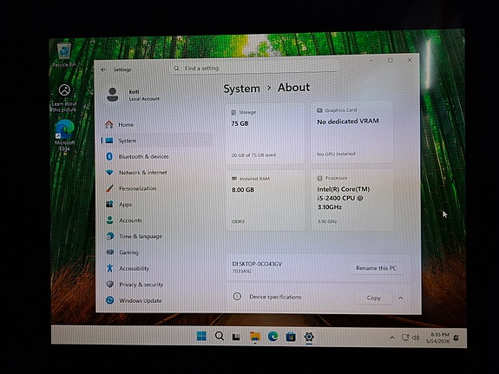Launch Microsoft Store from taskbar

(x=291, y=337)
